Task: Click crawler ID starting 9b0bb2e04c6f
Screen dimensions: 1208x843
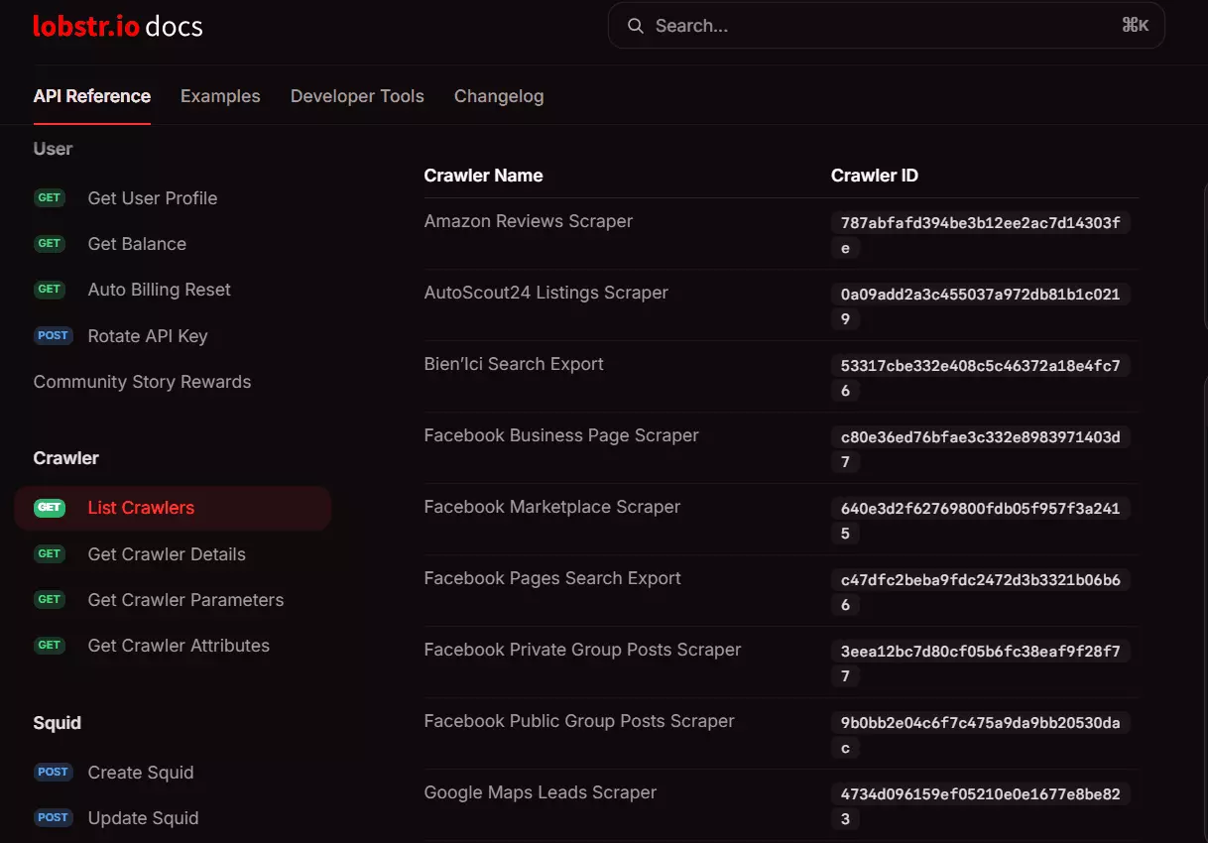Action: click(x=980, y=735)
